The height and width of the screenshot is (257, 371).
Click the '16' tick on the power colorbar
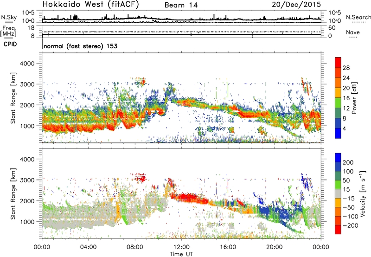pos(346,98)
